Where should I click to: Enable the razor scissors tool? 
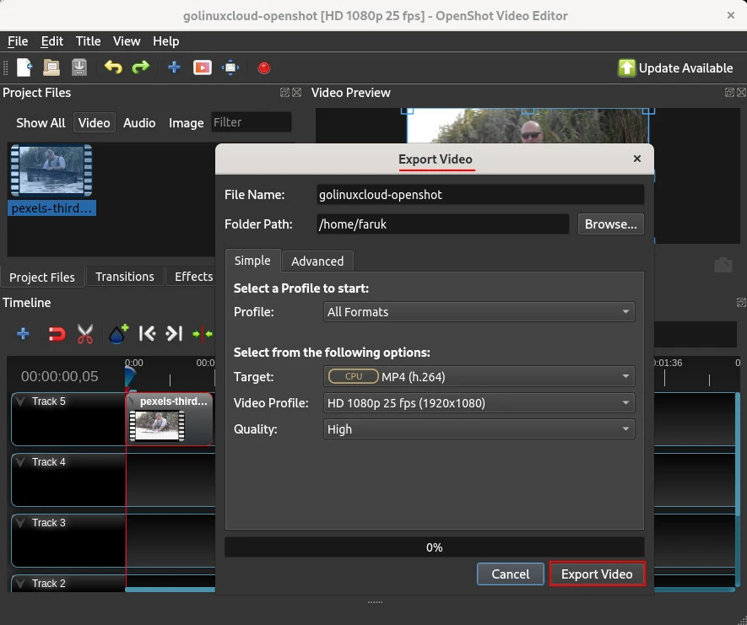pos(84,334)
